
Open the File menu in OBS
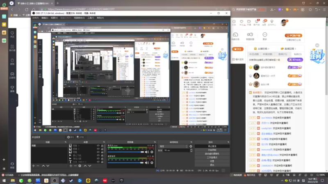[x=36, y=18]
